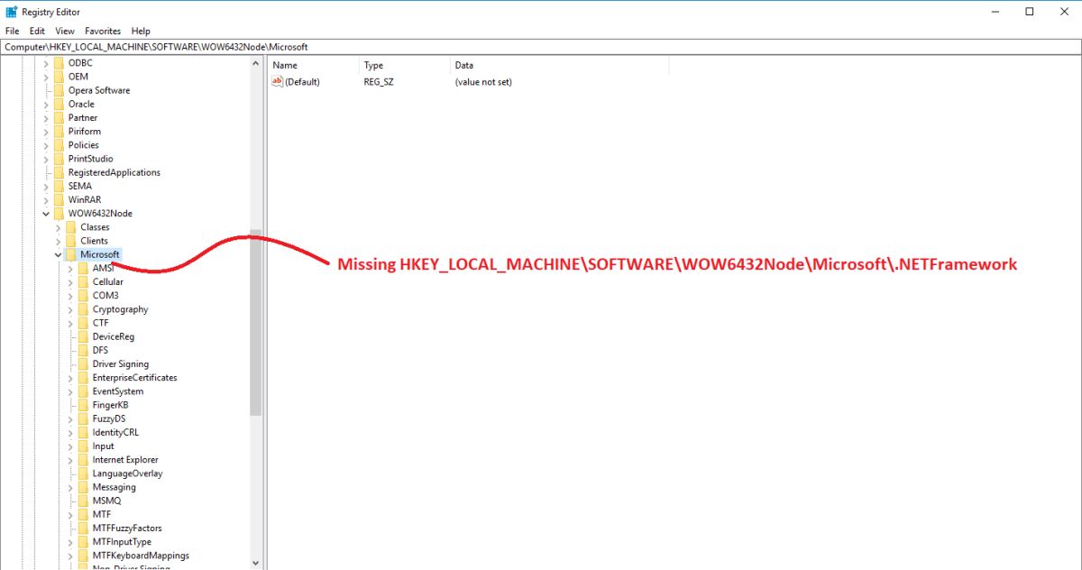Click the tree pane vertical scrollbar thumb

click(x=255, y=322)
